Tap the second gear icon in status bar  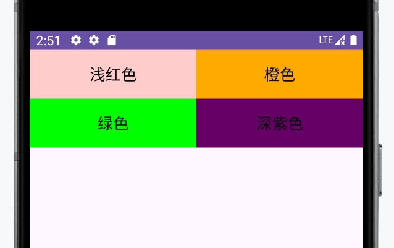(x=94, y=40)
